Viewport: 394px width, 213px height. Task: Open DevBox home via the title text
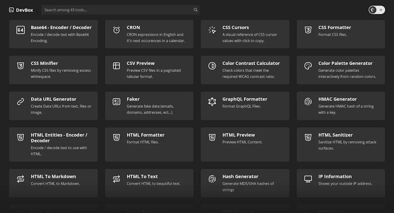click(25, 10)
